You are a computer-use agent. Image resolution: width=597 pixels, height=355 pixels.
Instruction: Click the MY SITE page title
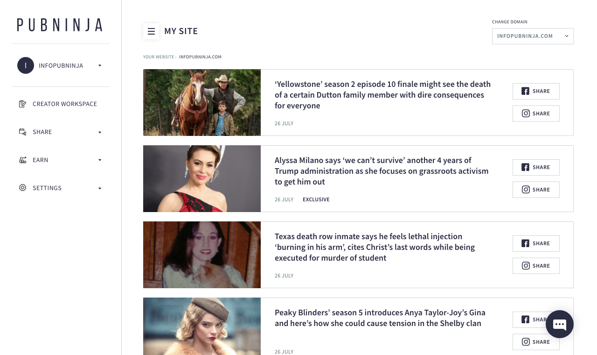(181, 31)
